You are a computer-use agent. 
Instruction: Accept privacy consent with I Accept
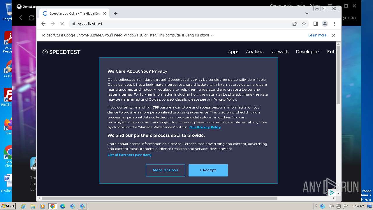click(208, 170)
